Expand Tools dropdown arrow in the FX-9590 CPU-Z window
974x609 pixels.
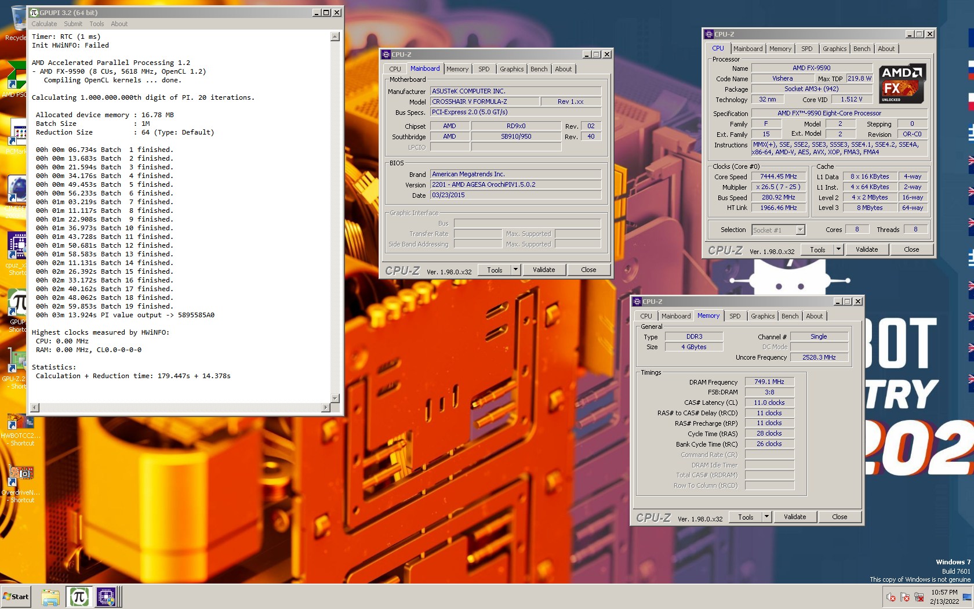pos(838,249)
